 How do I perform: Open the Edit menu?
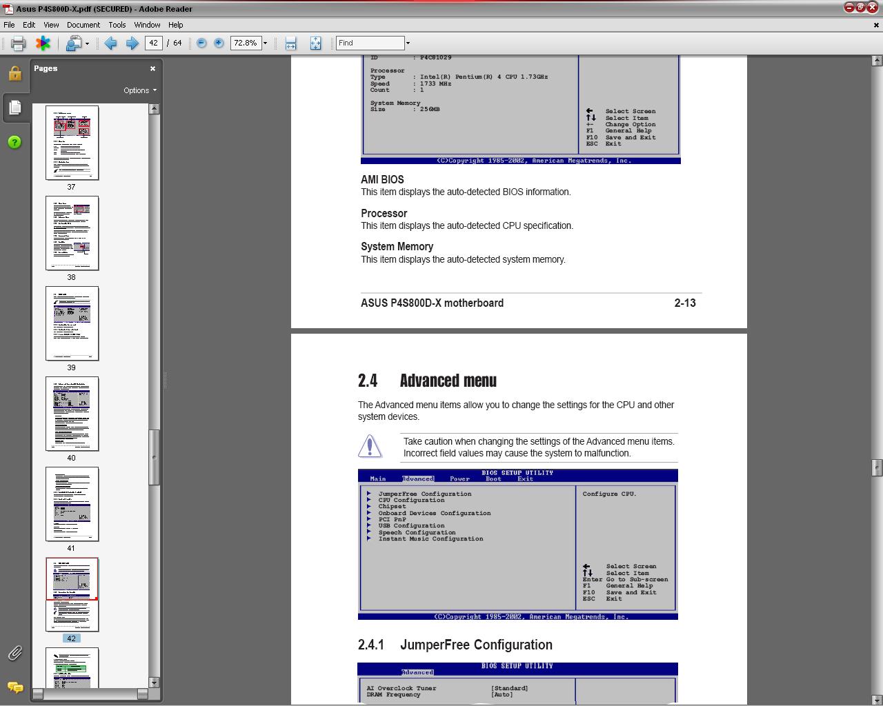point(29,25)
